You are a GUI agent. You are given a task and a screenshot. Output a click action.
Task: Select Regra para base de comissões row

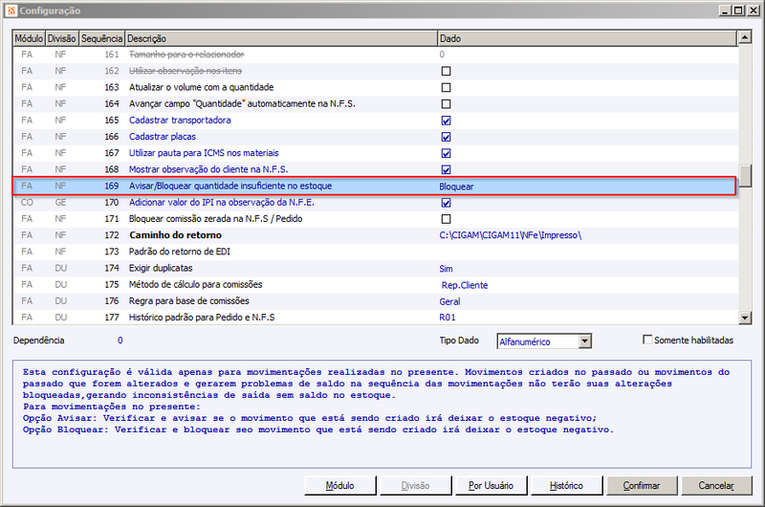[374, 301]
